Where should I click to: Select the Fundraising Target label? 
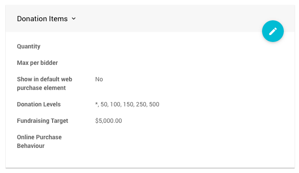[x=43, y=121]
